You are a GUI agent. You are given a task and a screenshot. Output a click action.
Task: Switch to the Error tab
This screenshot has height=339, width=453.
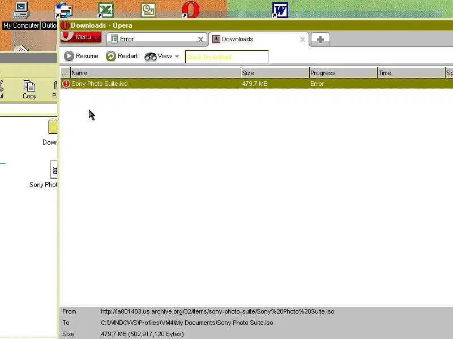157,39
